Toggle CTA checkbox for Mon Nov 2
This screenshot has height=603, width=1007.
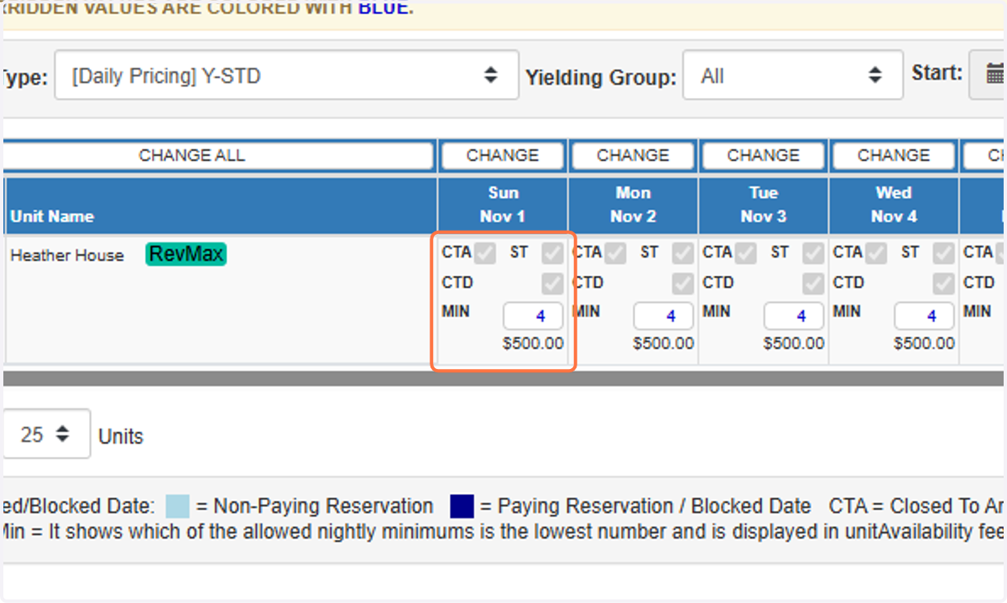coord(615,252)
